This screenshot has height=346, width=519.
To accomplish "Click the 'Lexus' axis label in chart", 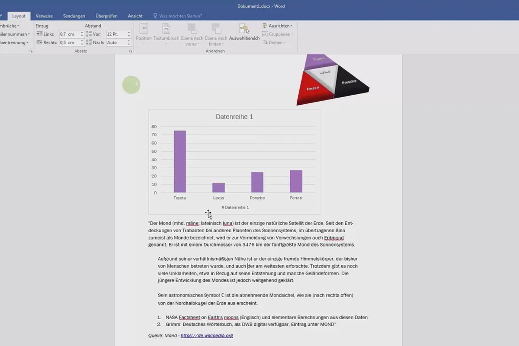I will (x=218, y=198).
